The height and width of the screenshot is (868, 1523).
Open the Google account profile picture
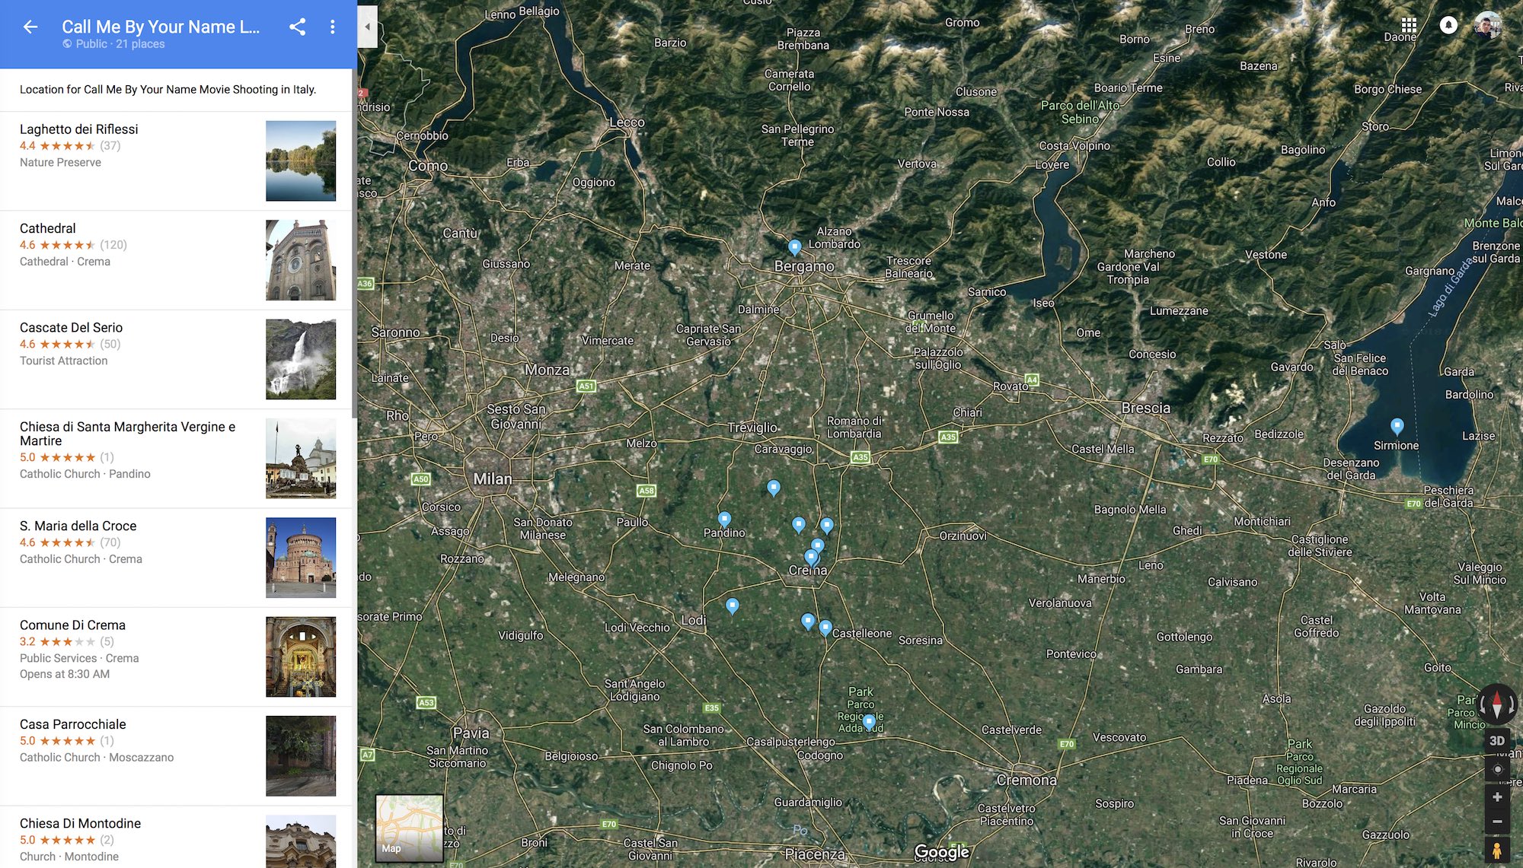1488,25
